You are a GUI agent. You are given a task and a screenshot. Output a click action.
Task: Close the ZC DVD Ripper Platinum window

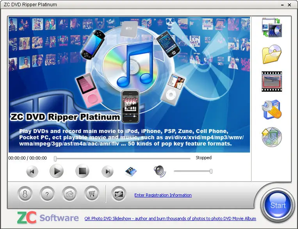pos(289,5)
